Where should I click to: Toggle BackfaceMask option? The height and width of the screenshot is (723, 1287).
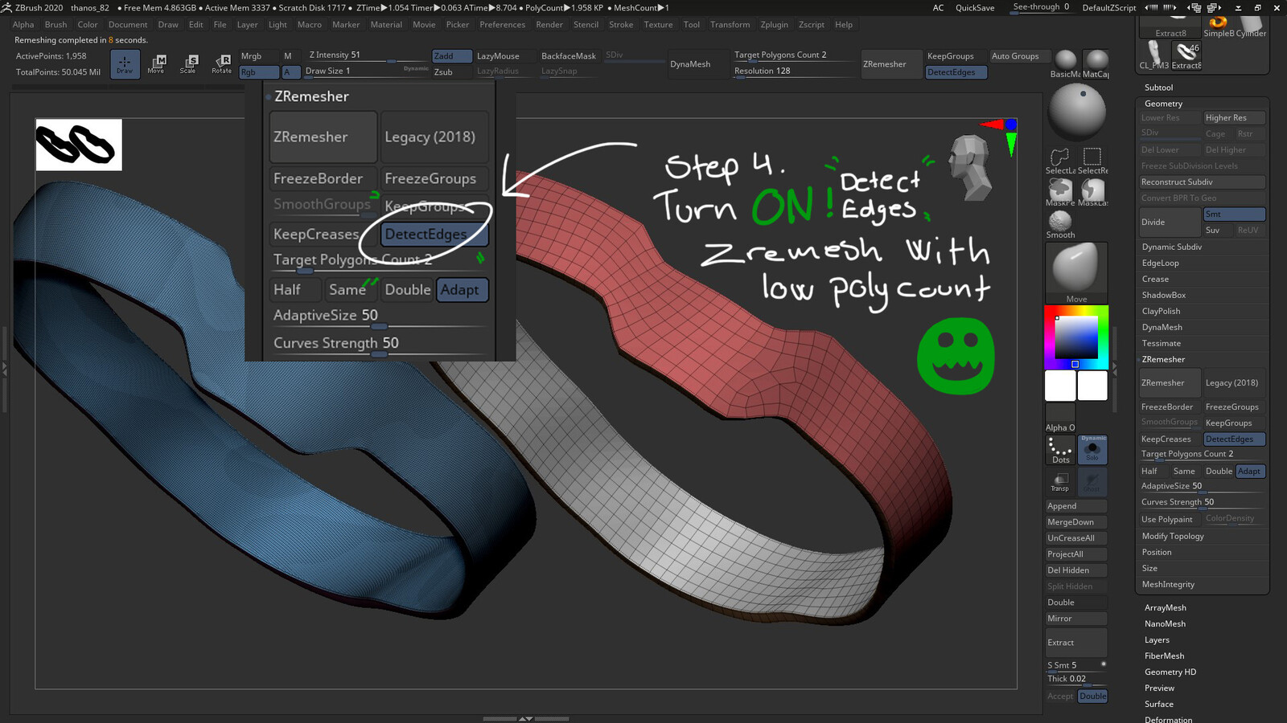(x=569, y=56)
